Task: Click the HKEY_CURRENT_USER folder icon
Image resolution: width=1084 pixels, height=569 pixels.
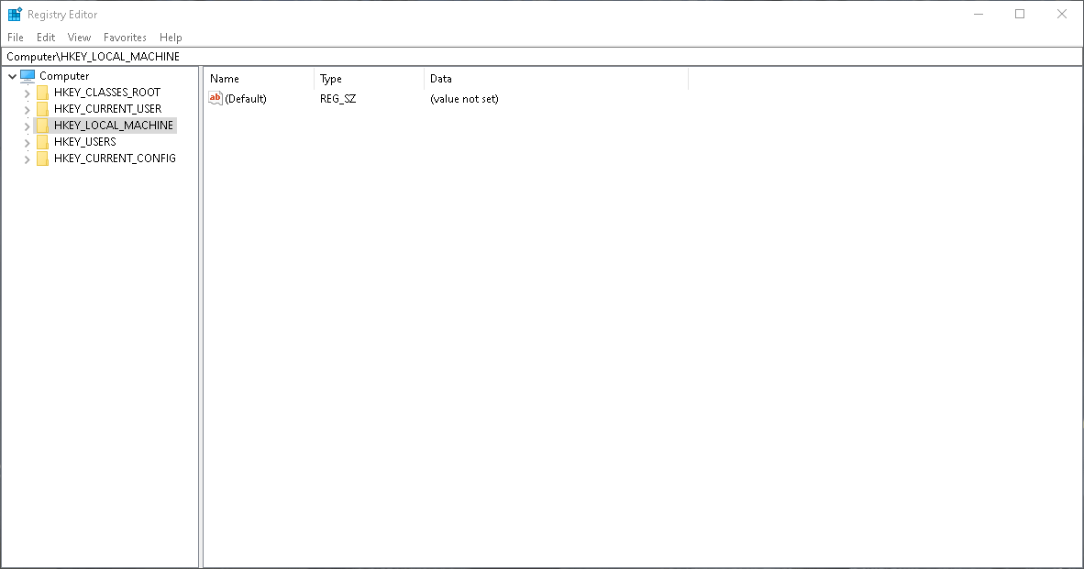Action: tap(43, 109)
